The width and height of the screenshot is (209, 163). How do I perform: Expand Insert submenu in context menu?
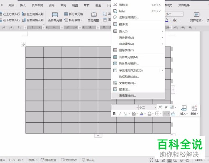[x=162, y=31]
